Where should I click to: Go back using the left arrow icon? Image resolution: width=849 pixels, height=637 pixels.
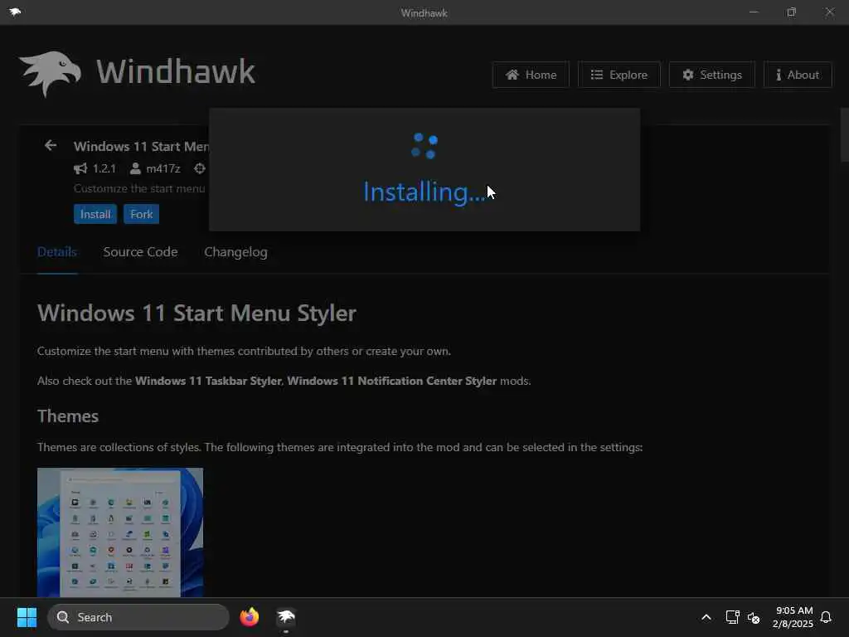(x=51, y=145)
